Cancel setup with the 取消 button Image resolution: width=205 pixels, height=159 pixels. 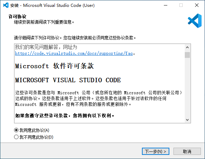[187, 151]
